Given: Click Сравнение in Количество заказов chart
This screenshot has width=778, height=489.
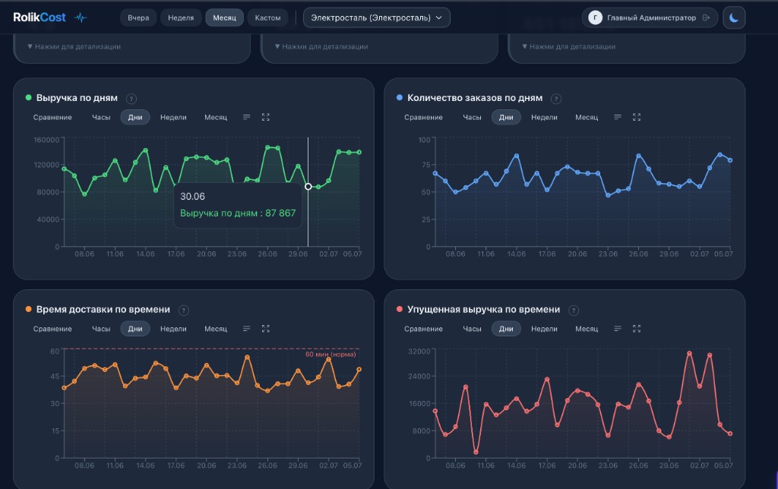Looking at the screenshot, I should [x=423, y=118].
